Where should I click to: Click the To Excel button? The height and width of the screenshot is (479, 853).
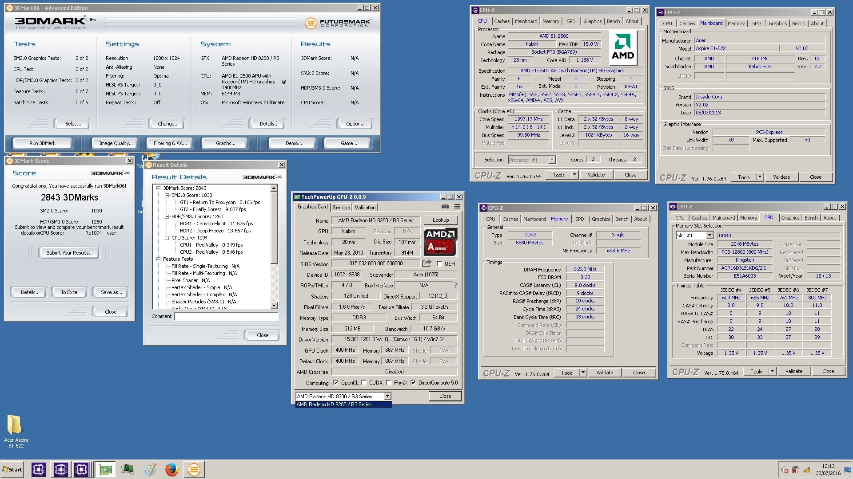pos(70,292)
